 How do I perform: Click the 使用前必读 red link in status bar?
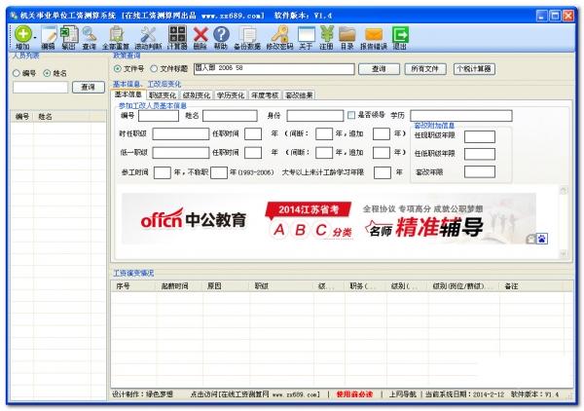click(x=354, y=394)
